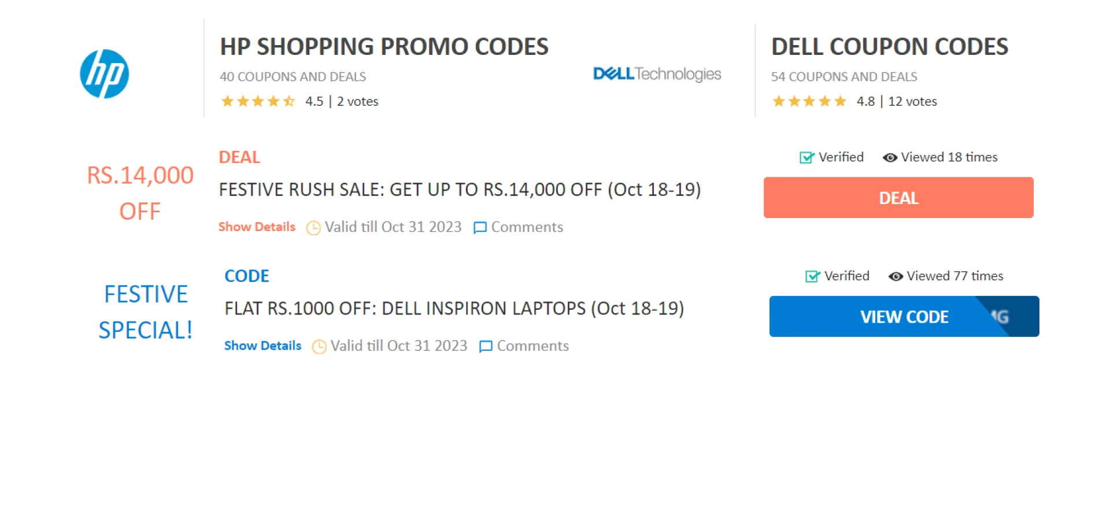Image resolution: width=1110 pixels, height=518 pixels.
Task: Select the Festive Rush Sale deal title
Action: pos(460,189)
